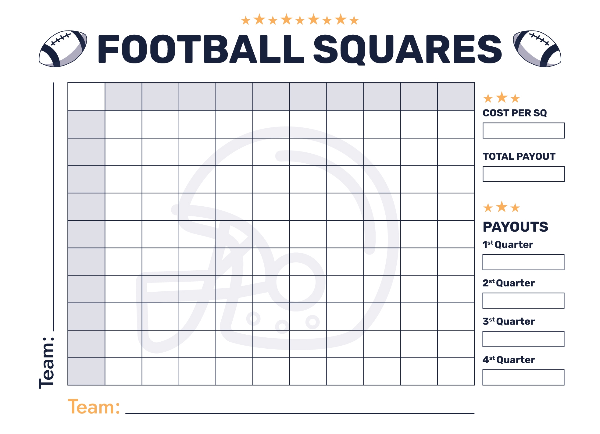Click the 4th Quarter payout box

[523, 377]
